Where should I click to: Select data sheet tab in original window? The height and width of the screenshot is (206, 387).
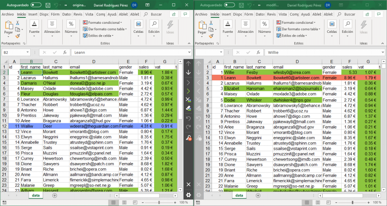[x=36, y=195]
